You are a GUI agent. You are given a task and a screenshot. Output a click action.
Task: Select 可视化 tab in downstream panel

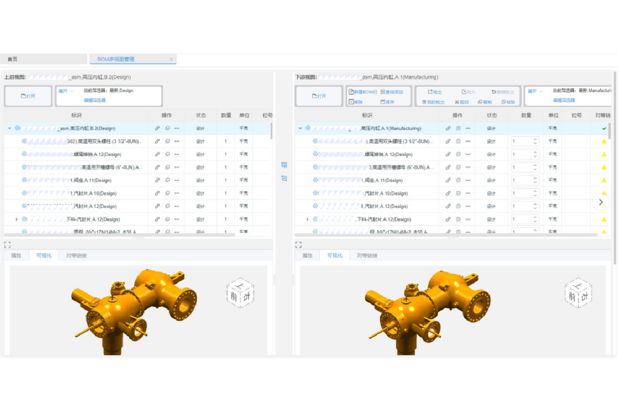coord(335,255)
